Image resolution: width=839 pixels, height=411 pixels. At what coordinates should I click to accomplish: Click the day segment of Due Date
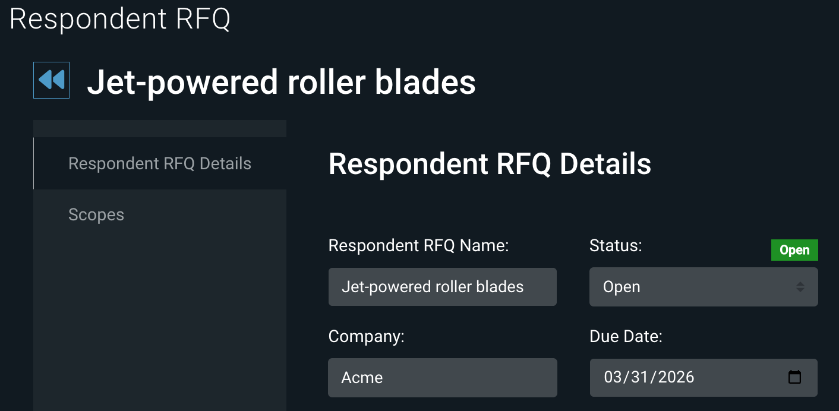coord(640,377)
